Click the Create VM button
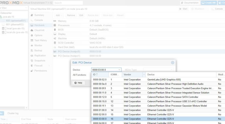This screenshot has height=124, width=225. click(x=209, y=3)
